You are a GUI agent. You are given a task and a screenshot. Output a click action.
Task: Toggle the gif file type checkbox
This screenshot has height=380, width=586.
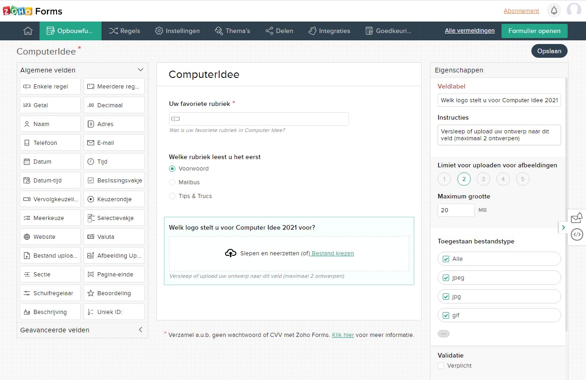click(445, 315)
